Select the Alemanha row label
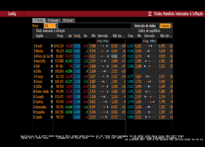Viewport: 205px width, 147px height. 41,107
